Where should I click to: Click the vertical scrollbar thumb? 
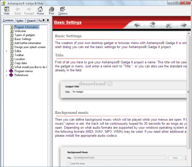(x=189, y=92)
